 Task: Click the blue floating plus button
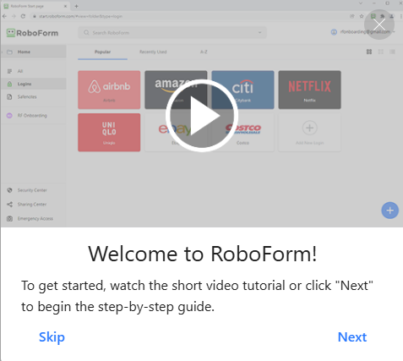point(389,211)
